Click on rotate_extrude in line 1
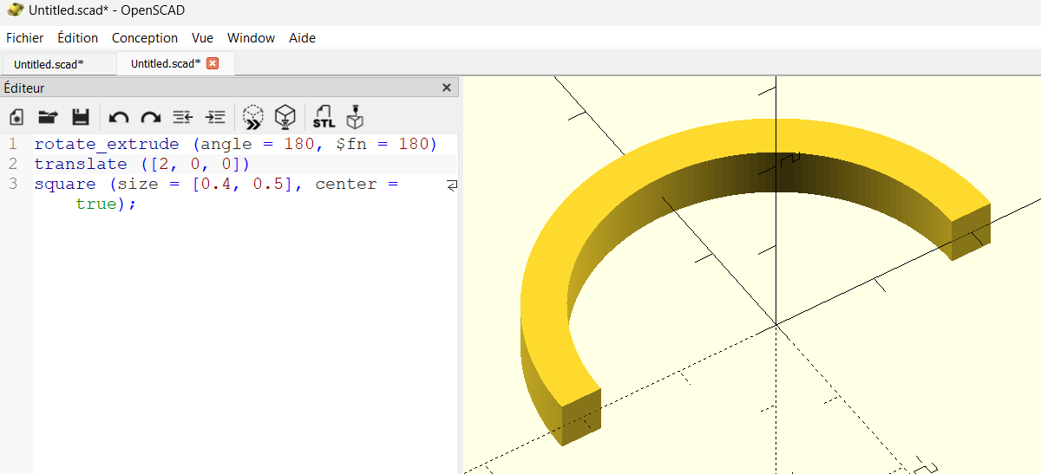This screenshot has width=1041, height=474. [x=107, y=144]
